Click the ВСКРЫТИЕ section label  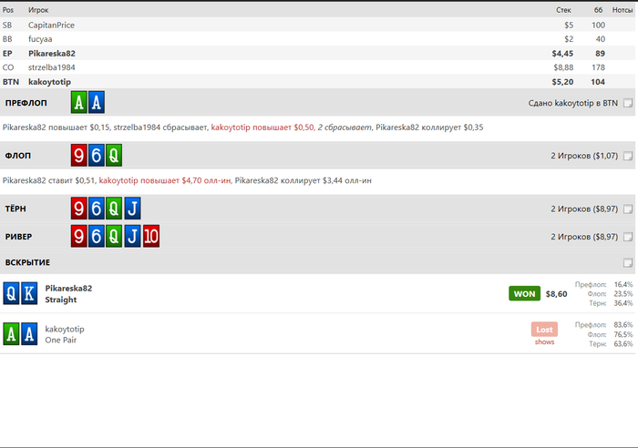click(x=27, y=262)
